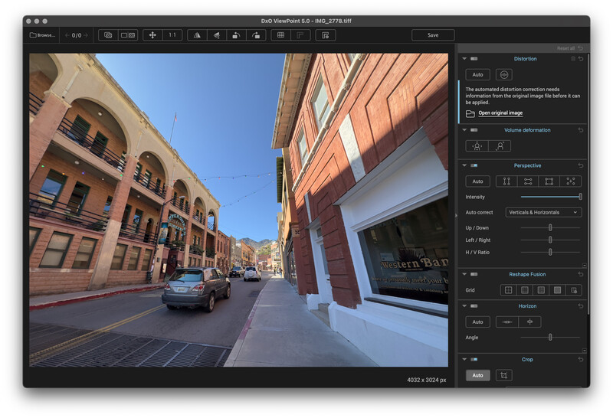Switch to side-by-side compare view

coord(128,35)
